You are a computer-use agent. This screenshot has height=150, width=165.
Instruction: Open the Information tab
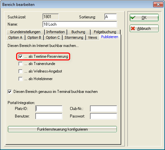coord(55,32)
